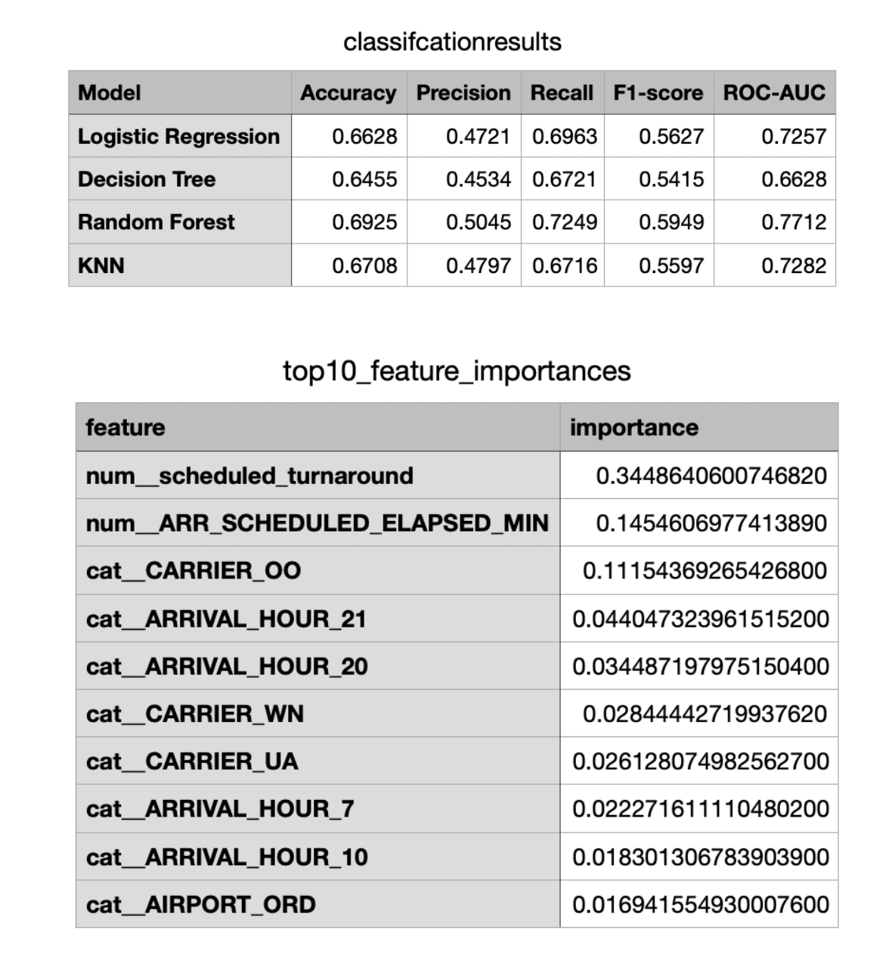Click importance value 0.1454606977413890
This screenshot has height=955, width=895.
[x=711, y=523]
